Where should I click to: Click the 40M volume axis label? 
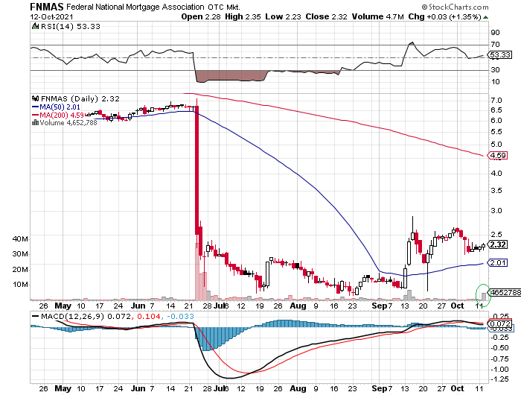pyautogui.click(x=20, y=239)
